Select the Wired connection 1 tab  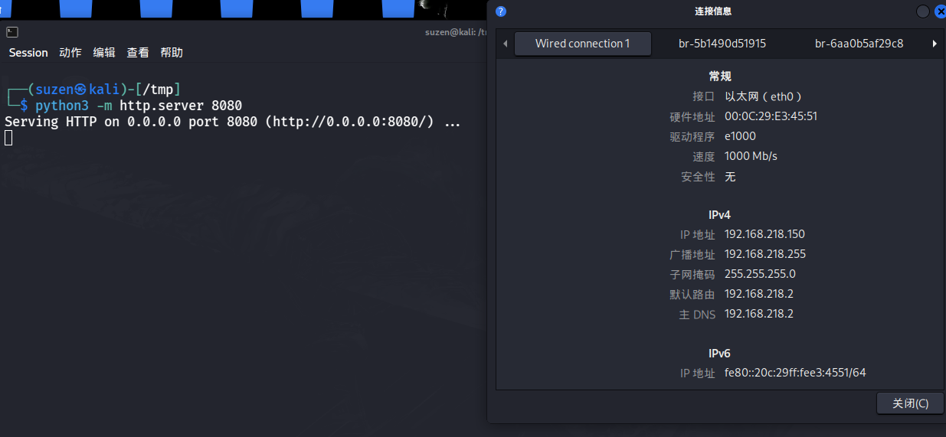tap(582, 44)
